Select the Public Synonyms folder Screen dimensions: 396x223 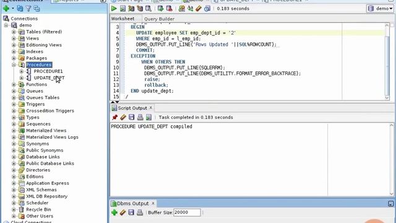coord(45,150)
